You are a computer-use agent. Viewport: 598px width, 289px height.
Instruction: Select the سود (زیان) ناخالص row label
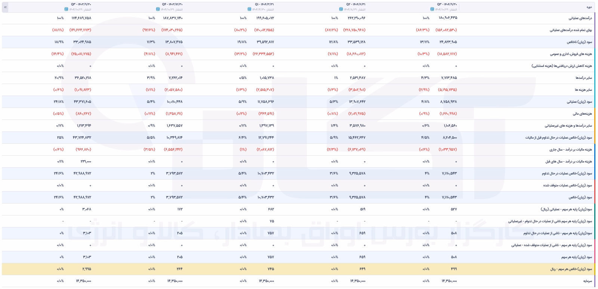579,42
